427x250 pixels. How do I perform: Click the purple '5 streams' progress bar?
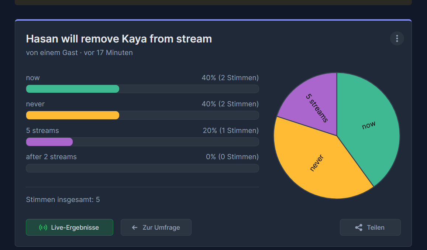(x=49, y=142)
